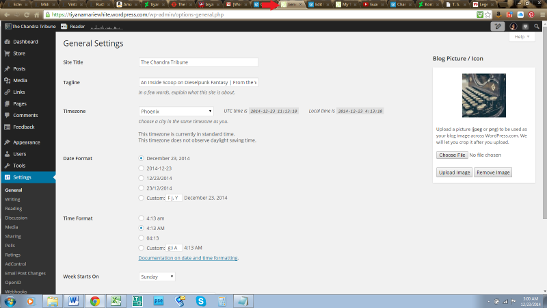Click the Store cart icon in sidebar
Screen dimensions: 547x308
click(x=7, y=53)
